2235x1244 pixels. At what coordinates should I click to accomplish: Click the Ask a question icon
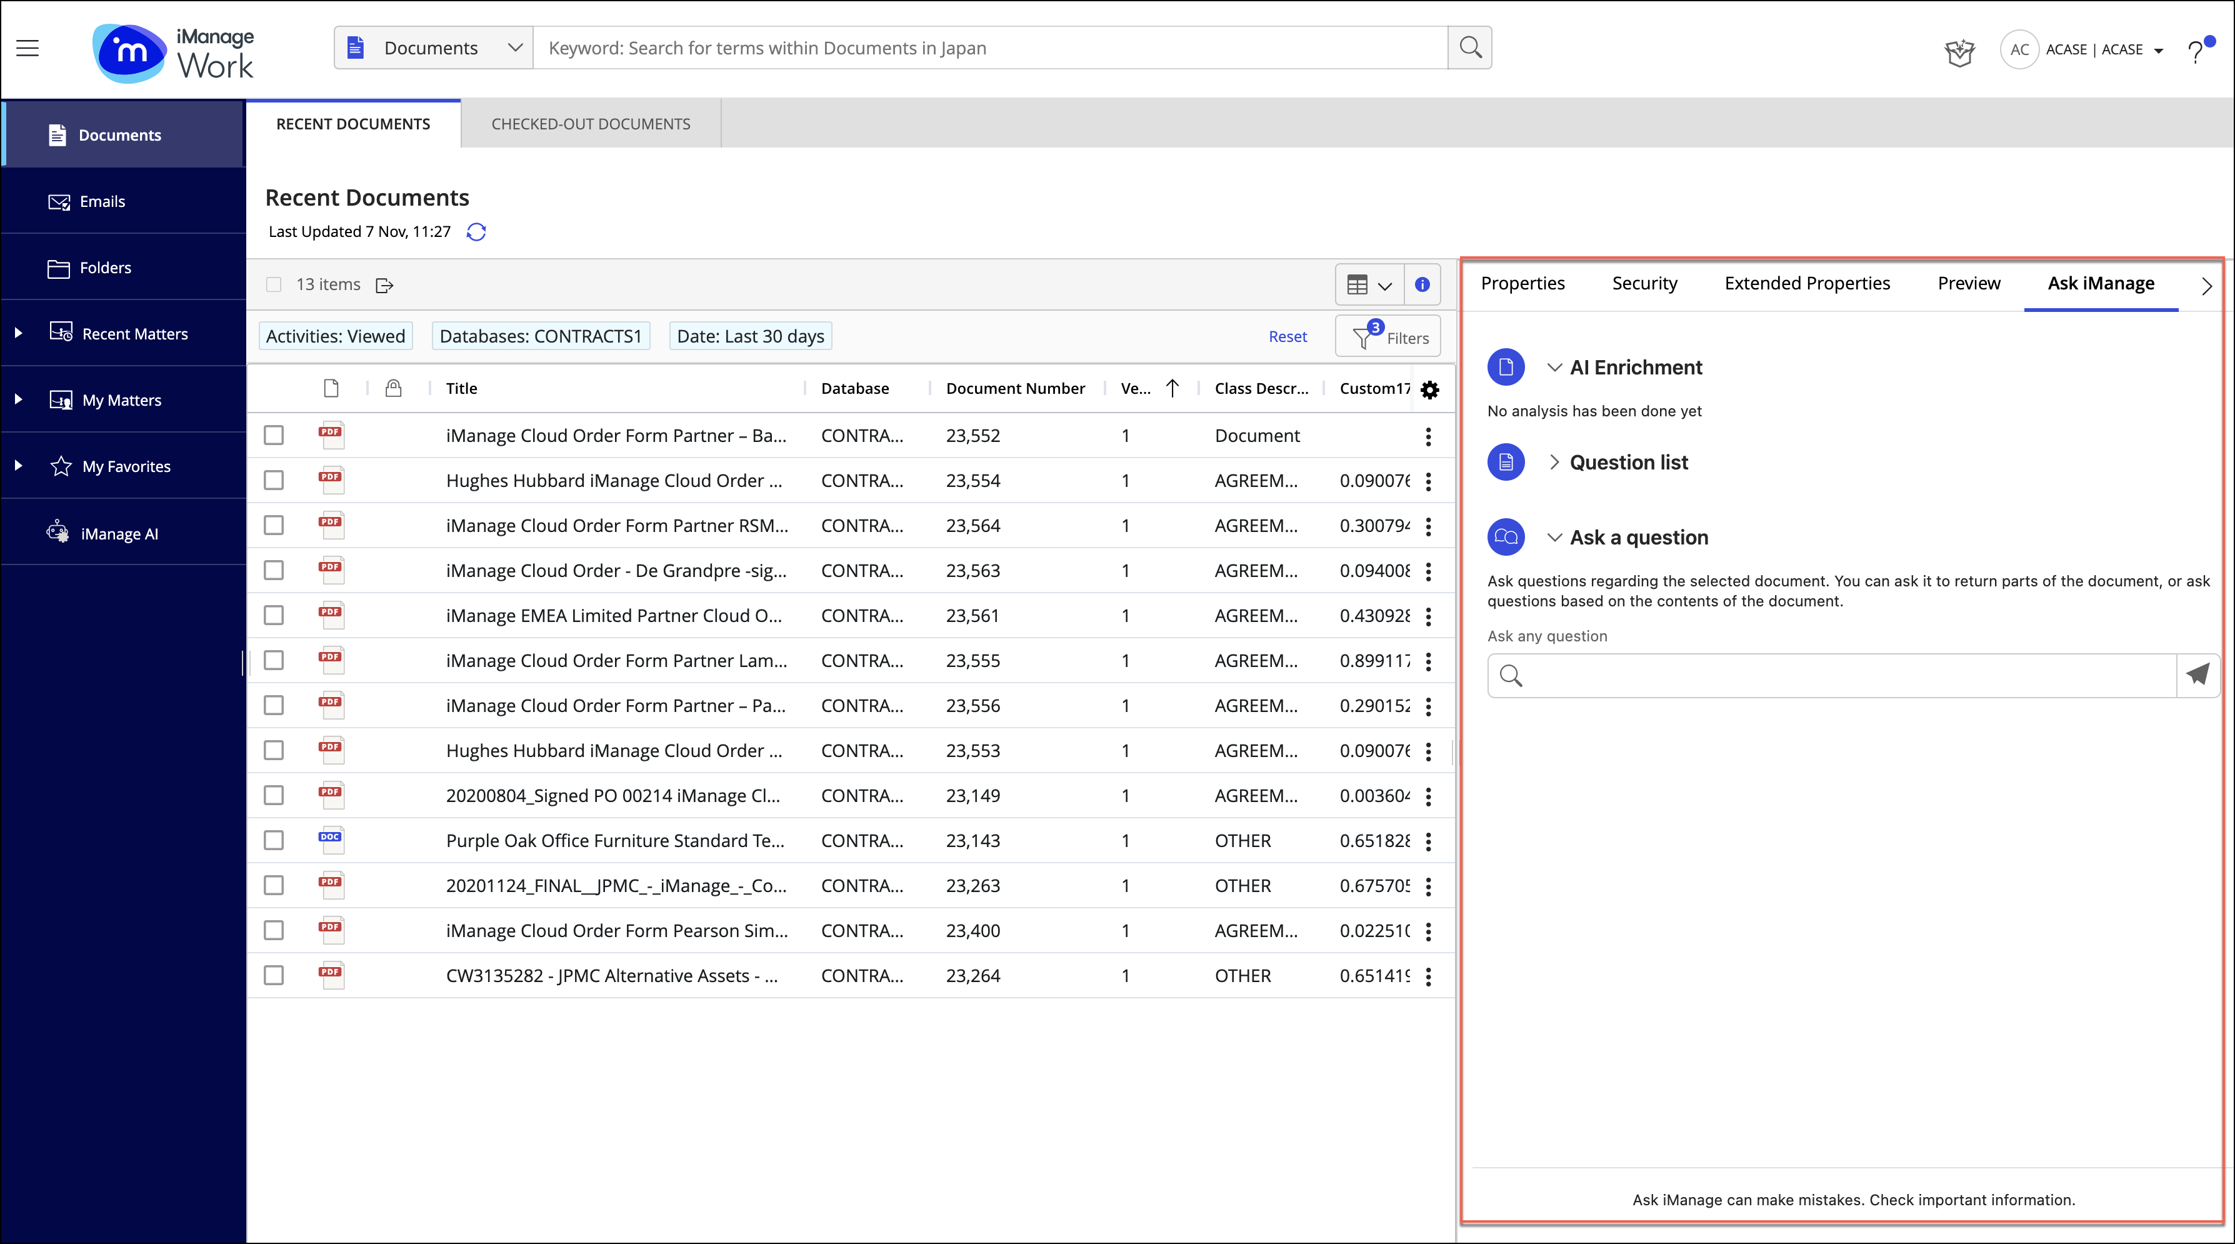[x=1506, y=536]
